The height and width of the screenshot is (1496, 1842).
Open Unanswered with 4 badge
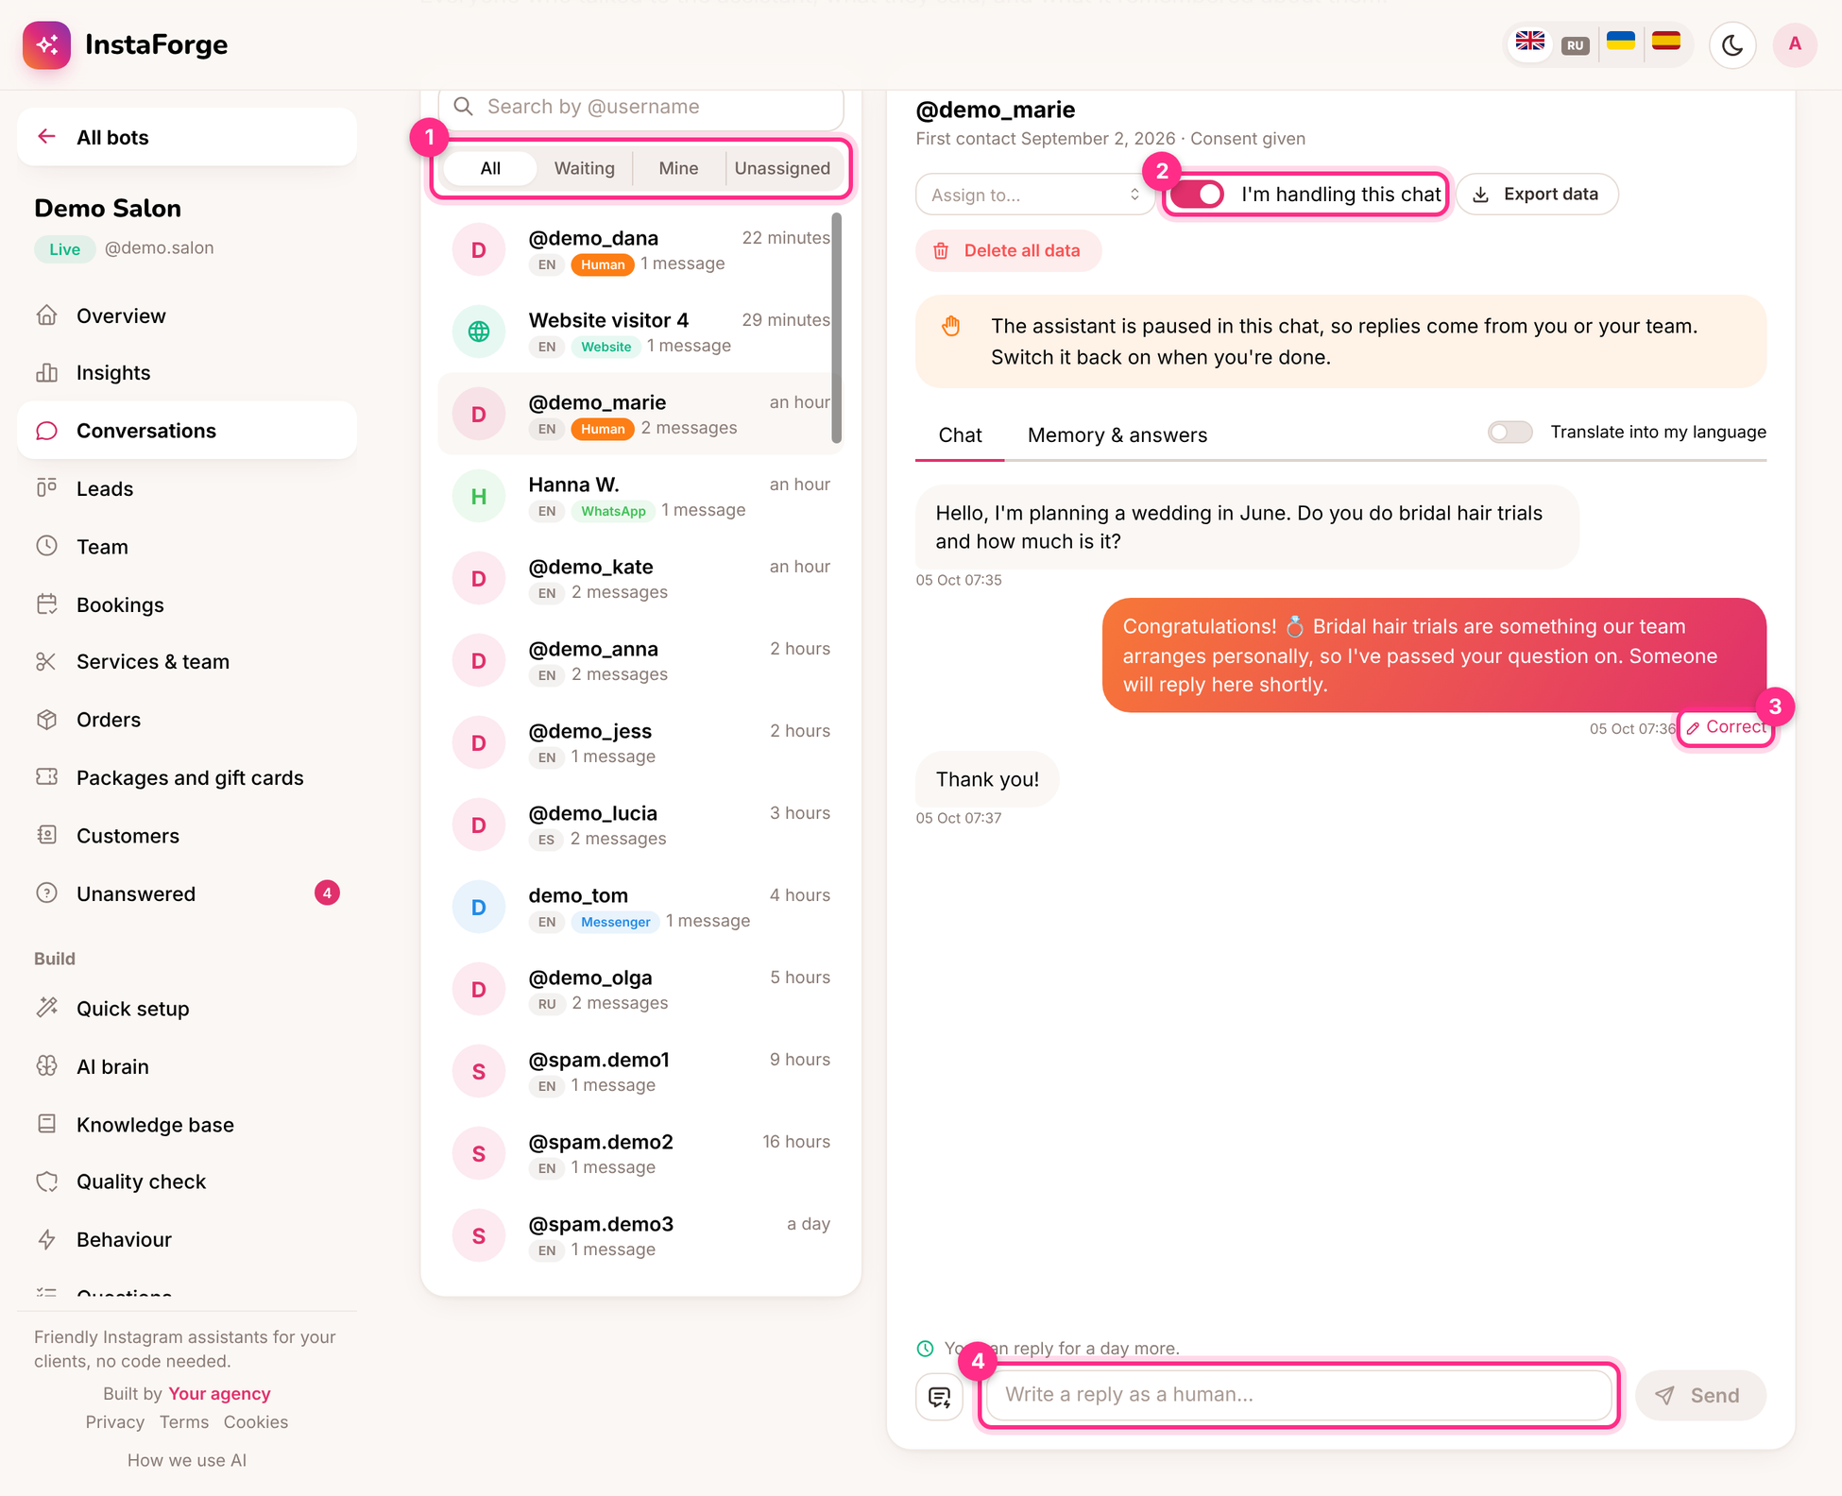pos(187,893)
